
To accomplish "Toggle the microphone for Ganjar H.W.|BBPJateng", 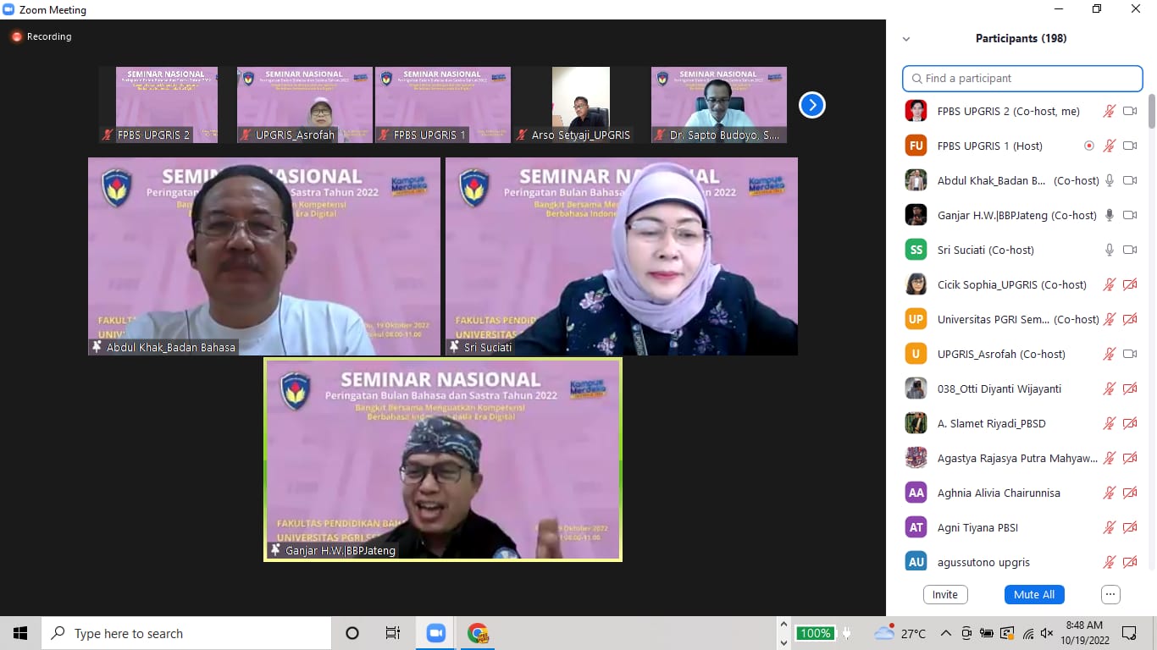I will click(1109, 215).
